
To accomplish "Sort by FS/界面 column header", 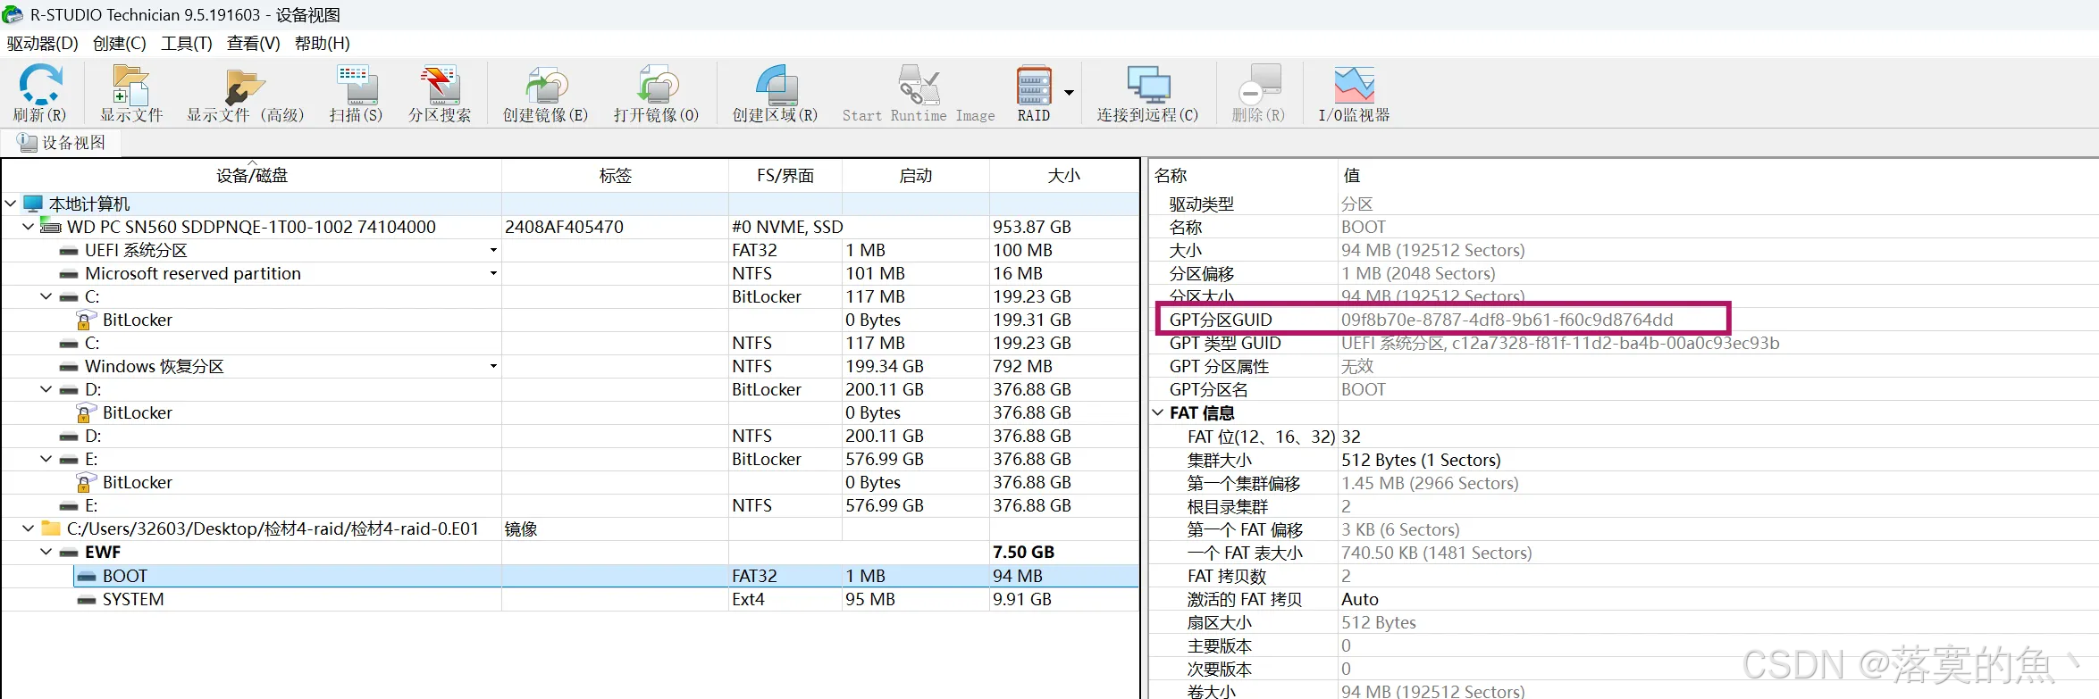I will [x=785, y=176].
